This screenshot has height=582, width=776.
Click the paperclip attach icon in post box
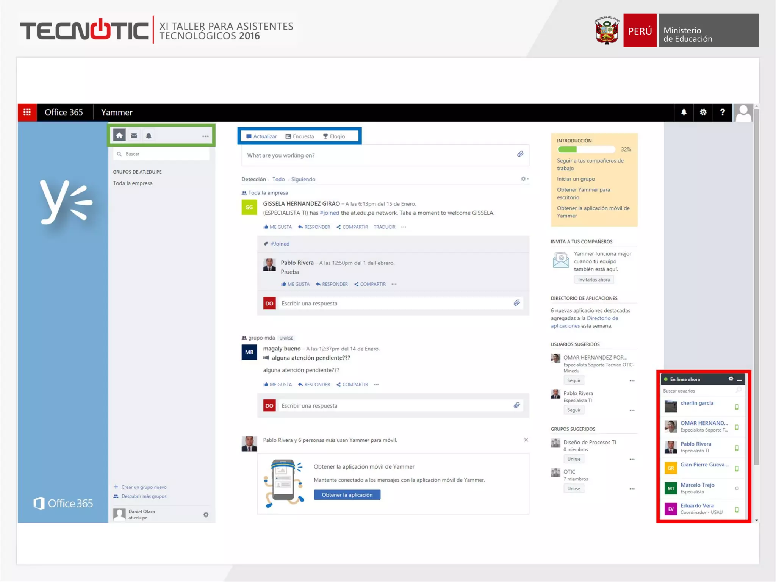tap(520, 154)
